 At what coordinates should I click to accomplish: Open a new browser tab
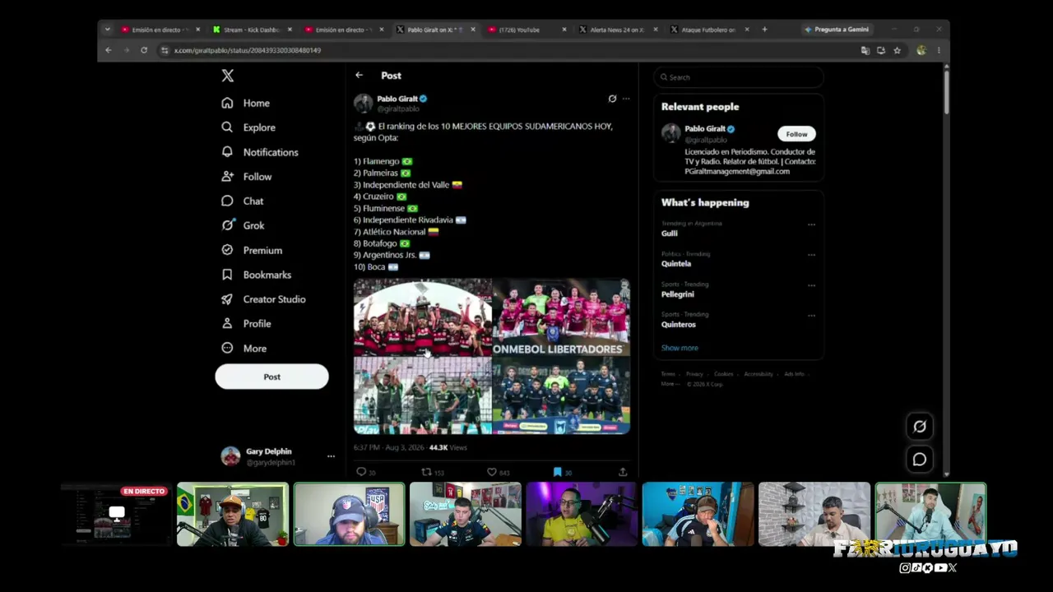(764, 30)
